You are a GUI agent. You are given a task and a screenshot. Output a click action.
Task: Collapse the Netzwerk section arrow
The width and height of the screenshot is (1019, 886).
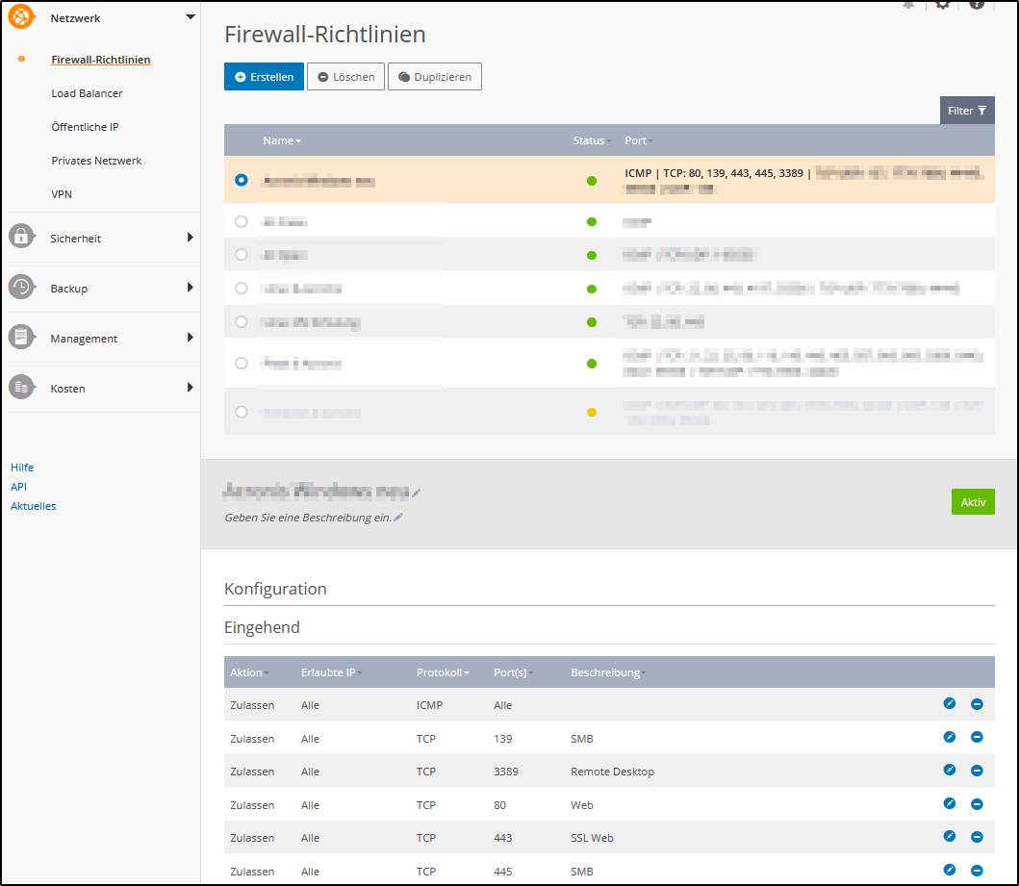click(x=191, y=17)
